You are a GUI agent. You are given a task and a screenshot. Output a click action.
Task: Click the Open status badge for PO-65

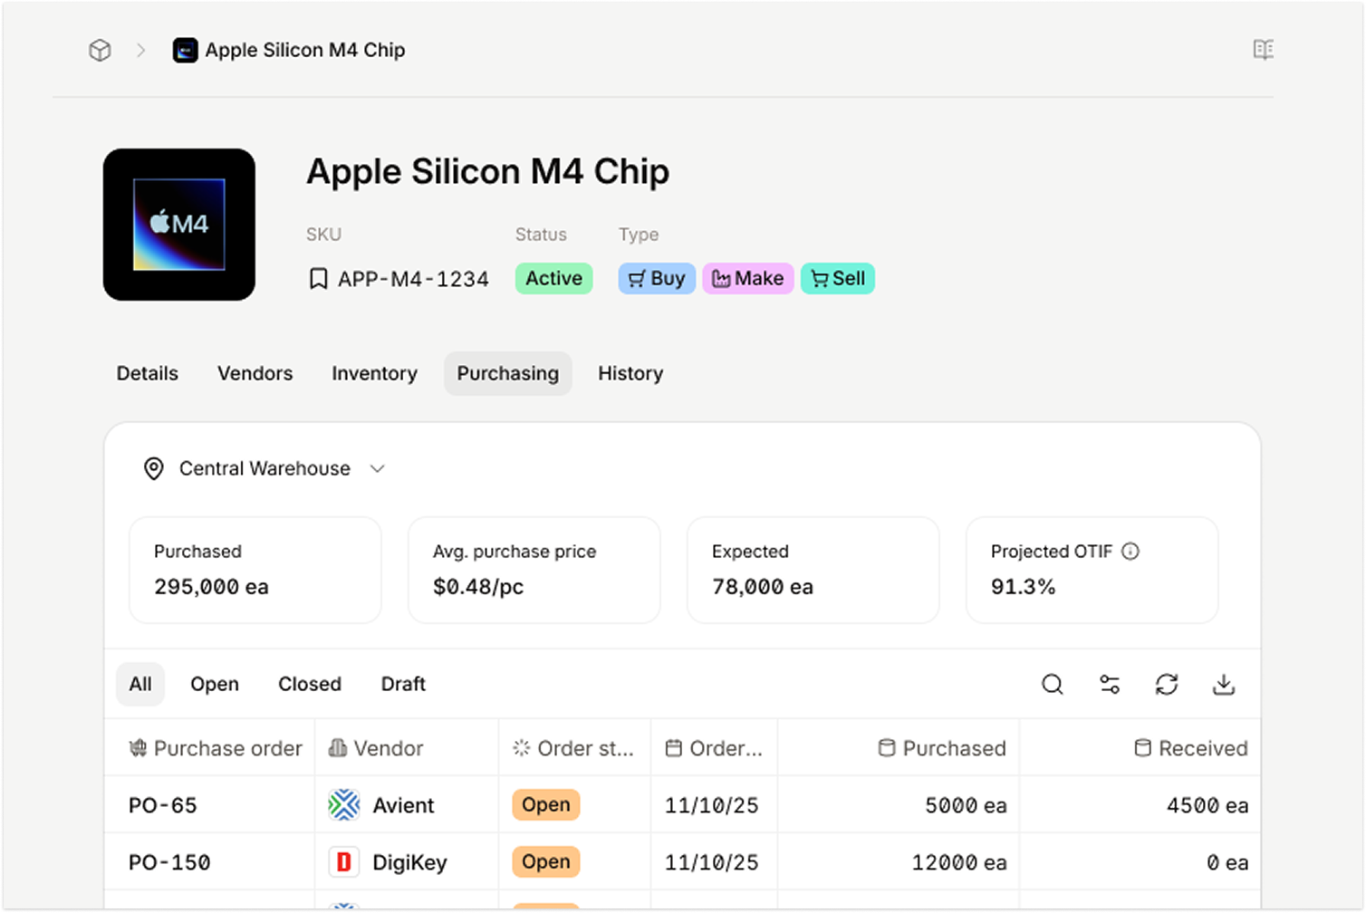546,804
